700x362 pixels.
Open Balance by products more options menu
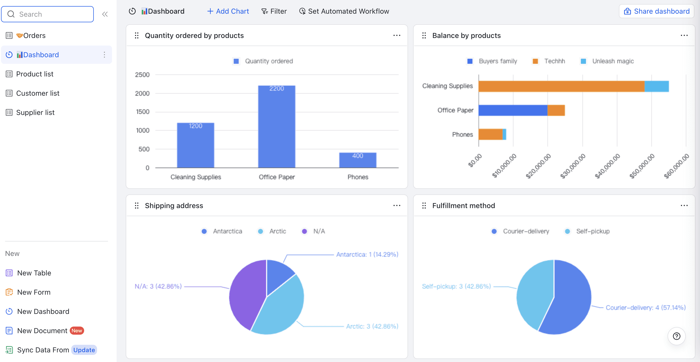684,35
